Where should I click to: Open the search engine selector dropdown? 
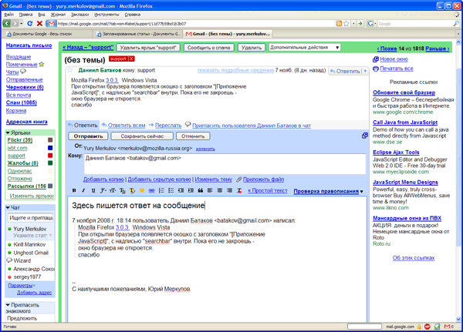[x=372, y=24]
